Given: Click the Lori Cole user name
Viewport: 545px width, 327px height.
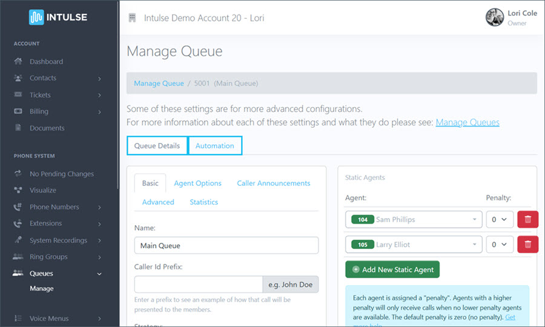Looking at the screenshot, I should coord(522,13).
